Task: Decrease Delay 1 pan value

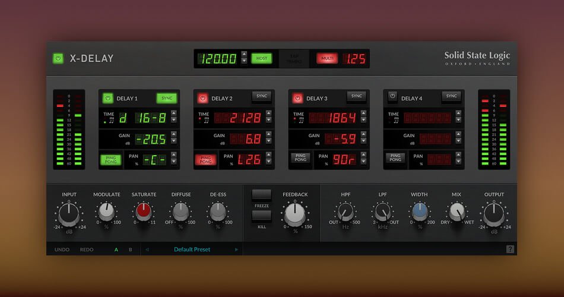Action: 174,162
